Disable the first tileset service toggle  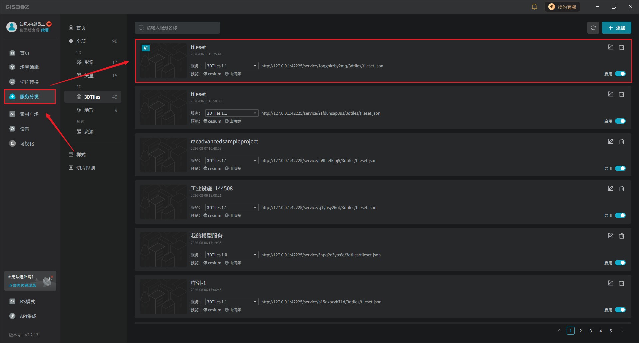tap(620, 74)
